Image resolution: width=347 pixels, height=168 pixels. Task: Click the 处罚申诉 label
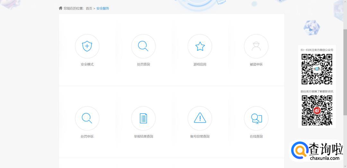click(x=87, y=136)
